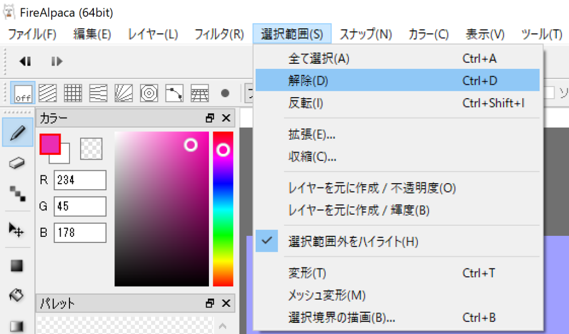
Task: Turn snap off with the off button
Action: coord(23,93)
